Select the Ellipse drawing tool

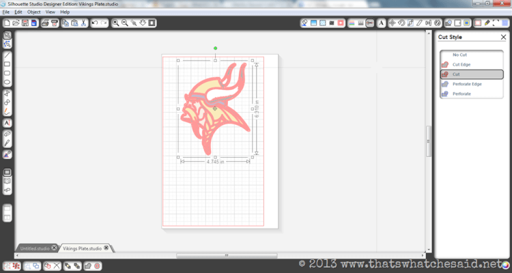point(8,83)
